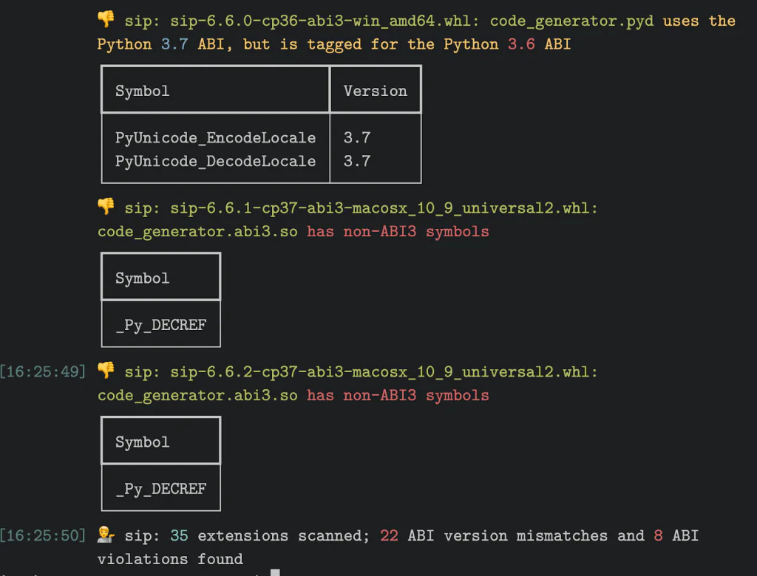This screenshot has height=576, width=757.
Task: Click the number 35 extensions scanned
Action: click(x=179, y=536)
